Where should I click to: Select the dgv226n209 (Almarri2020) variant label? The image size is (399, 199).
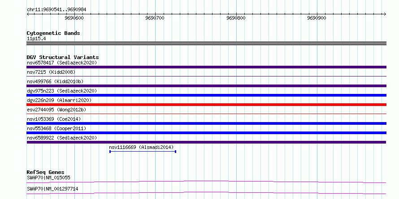(59, 100)
